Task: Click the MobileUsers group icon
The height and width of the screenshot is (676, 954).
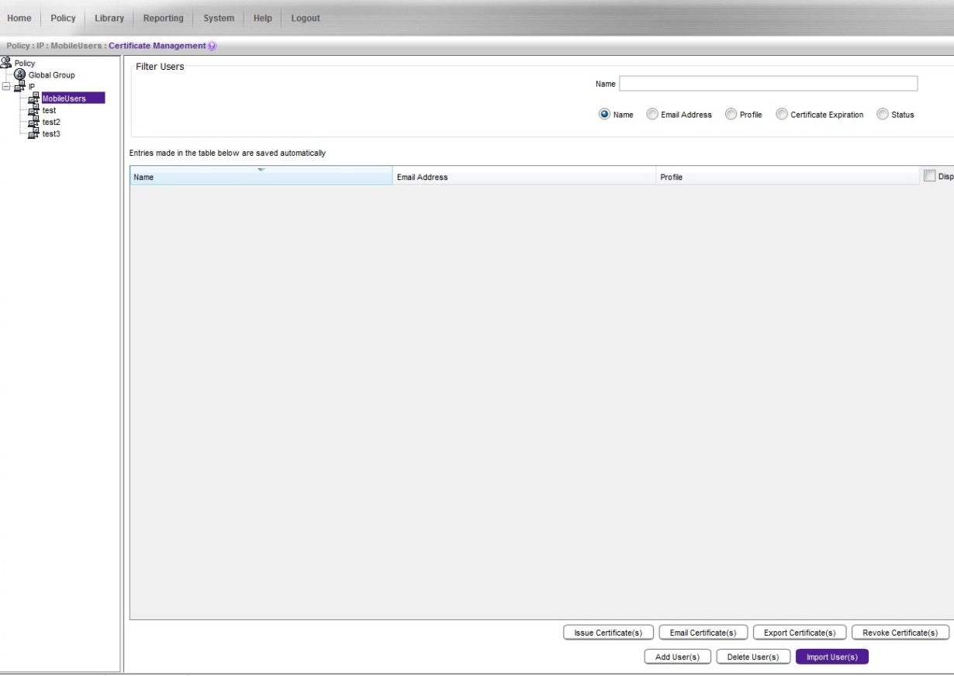Action: [33, 98]
